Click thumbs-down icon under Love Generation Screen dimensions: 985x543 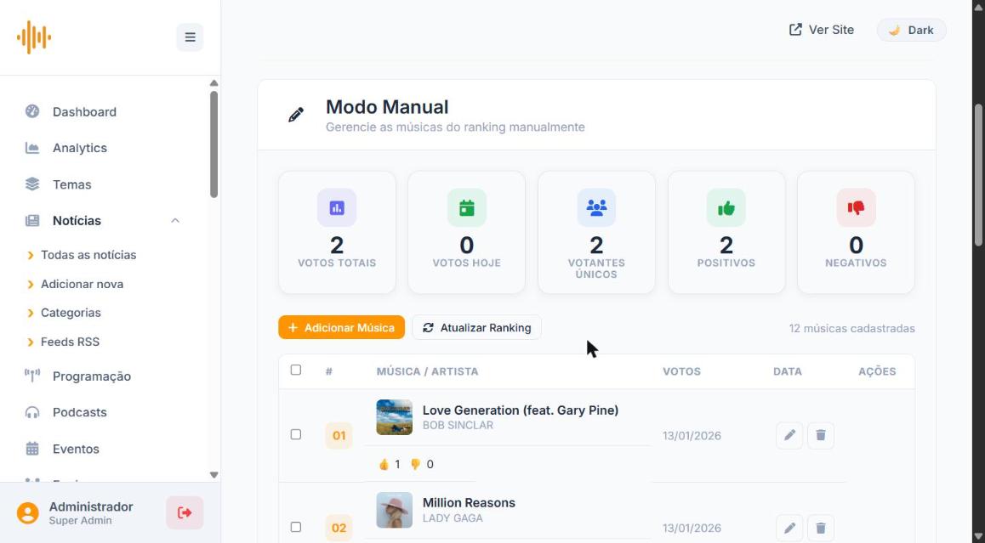pyautogui.click(x=415, y=465)
